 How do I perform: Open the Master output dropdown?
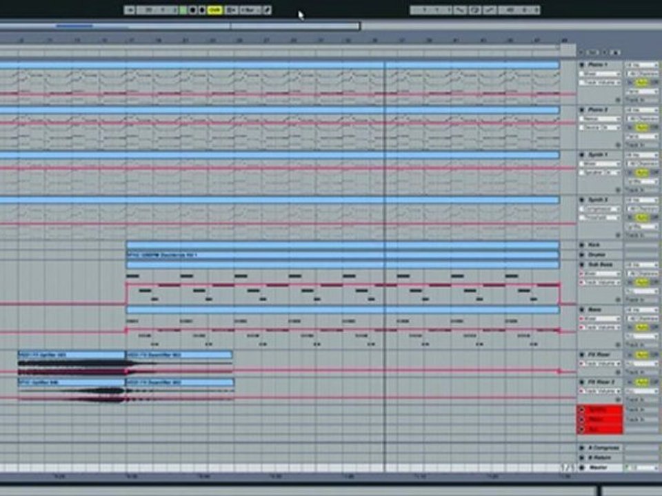(x=642, y=468)
